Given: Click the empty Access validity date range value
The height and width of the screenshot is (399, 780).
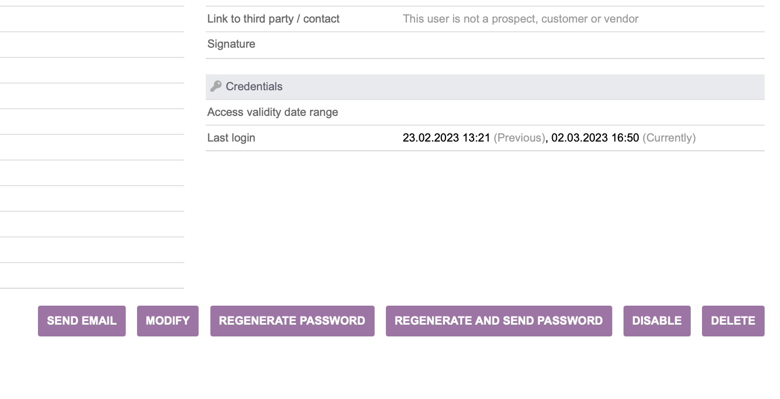Looking at the screenshot, I should click(x=583, y=112).
